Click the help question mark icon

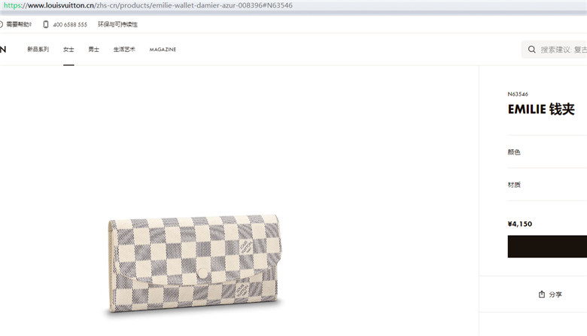tap(1, 24)
